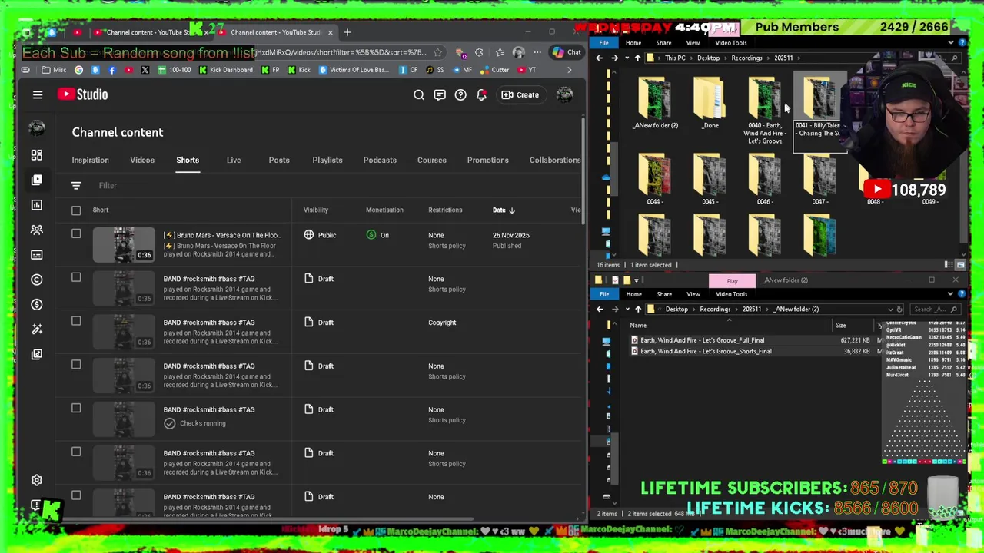This screenshot has width=984, height=553.
Task: Open the account avatar in Studio header
Action: (564, 94)
